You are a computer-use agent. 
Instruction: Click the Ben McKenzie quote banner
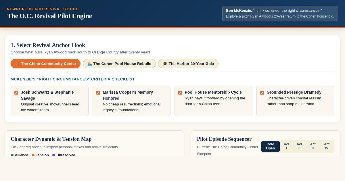pyautogui.click(x=280, y=13)
